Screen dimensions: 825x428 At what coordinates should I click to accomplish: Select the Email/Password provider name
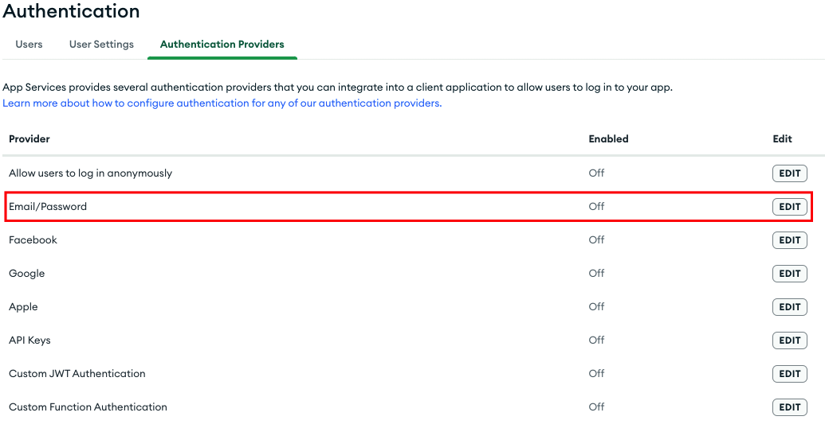pos(48,206)
